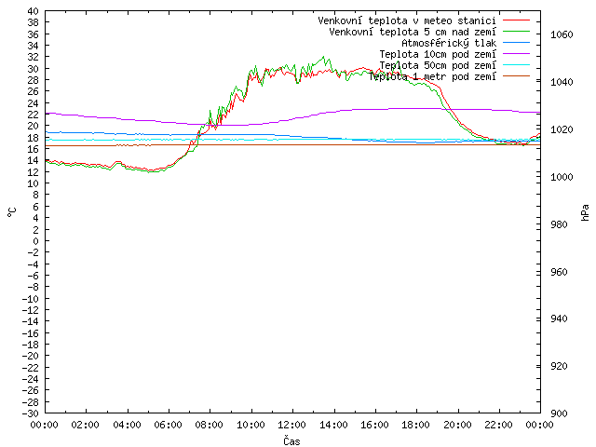The width and height of the screenshot is (596, 447).
Task: Click the '°C' left axis title
Action: (x=12, y=212)
